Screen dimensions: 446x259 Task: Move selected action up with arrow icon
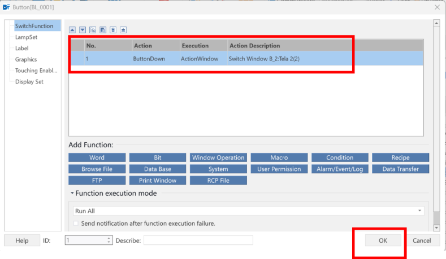(x=72, y=30)
